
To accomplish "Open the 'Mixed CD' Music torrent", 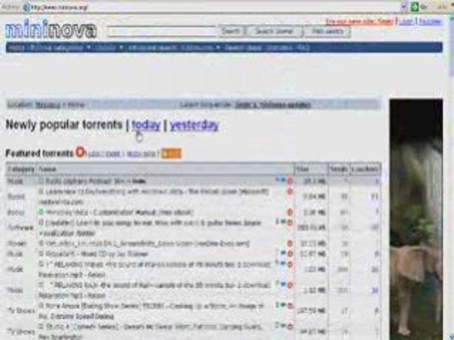I will pyautogui.click(x=96, y=254).
